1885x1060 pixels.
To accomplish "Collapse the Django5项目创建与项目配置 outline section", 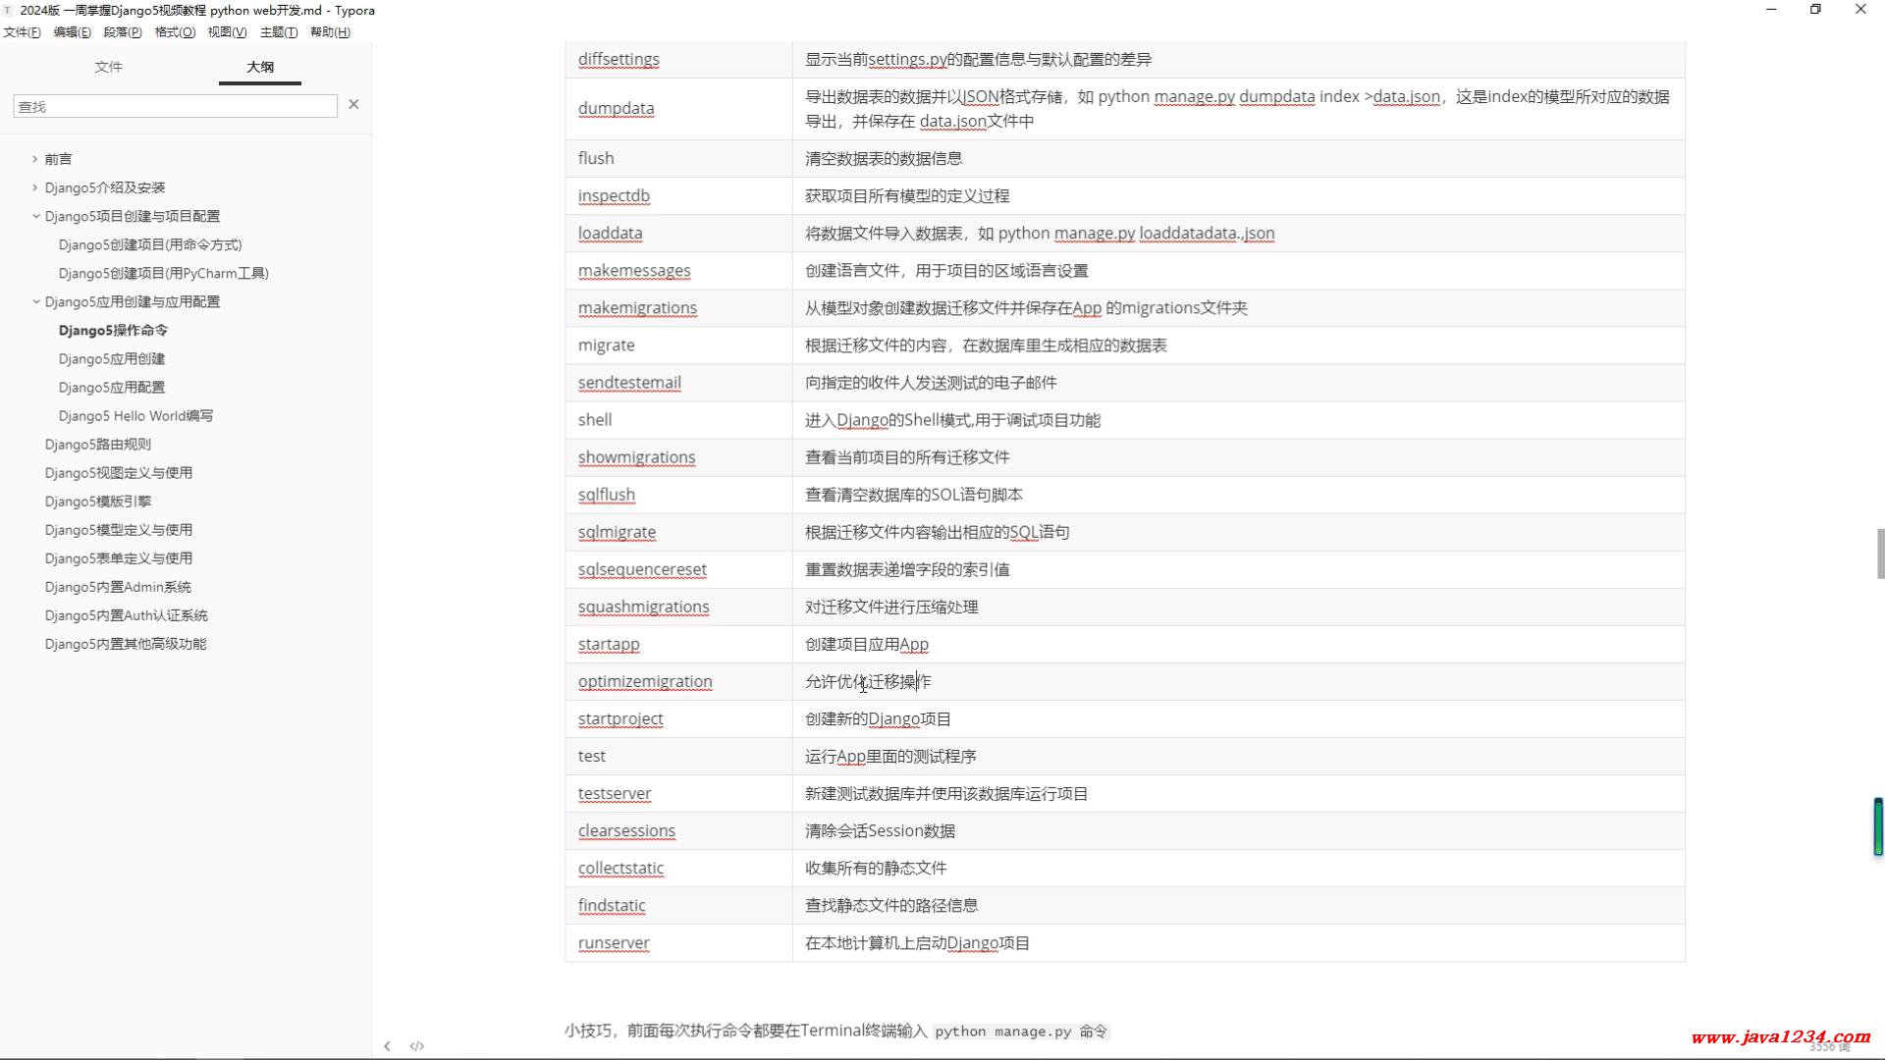I will 35,216.
